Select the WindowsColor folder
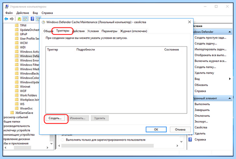This screenshot has width=236, height=159. (27, 78)
